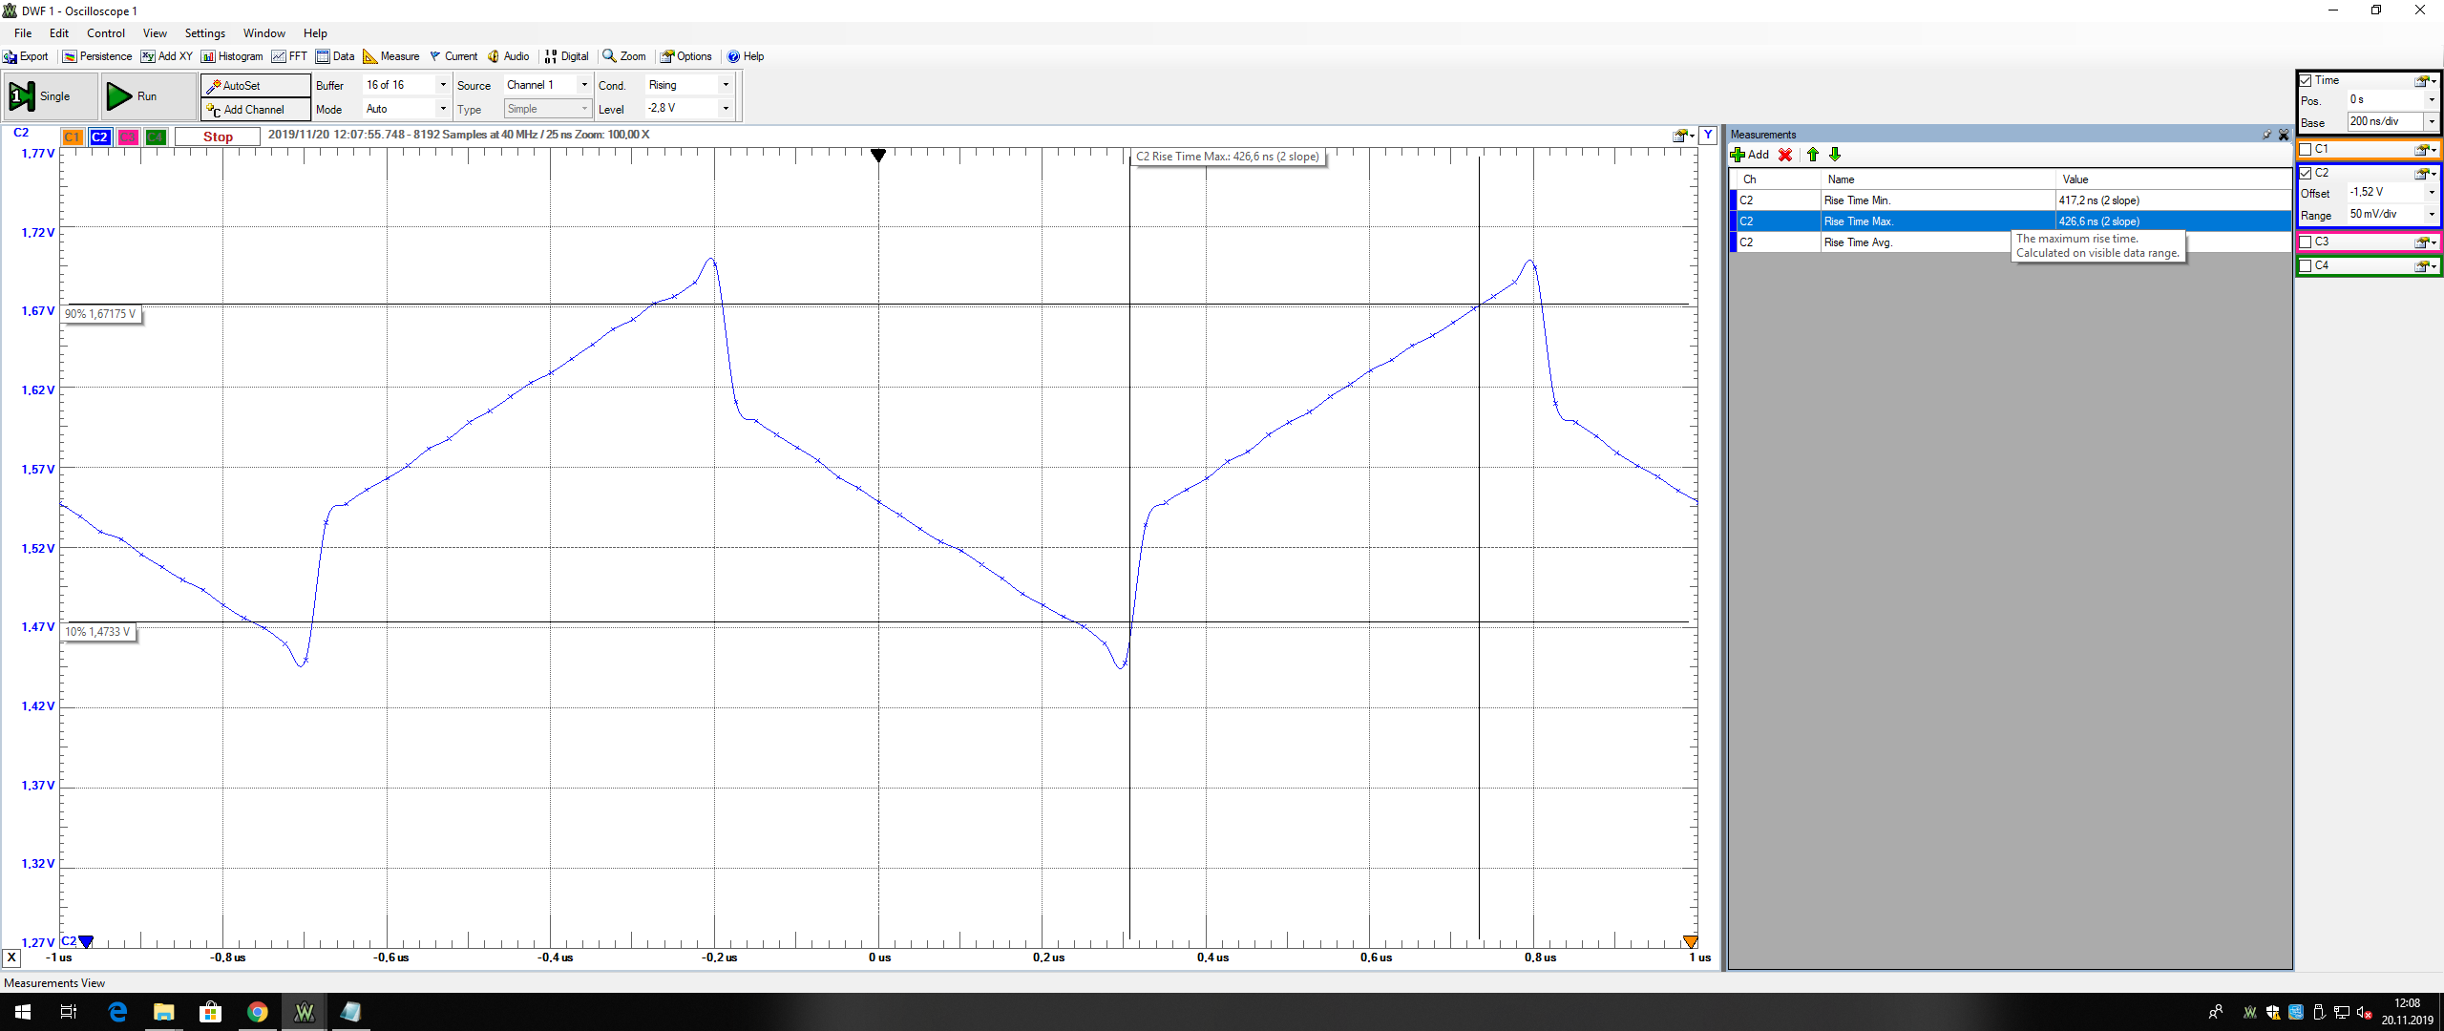Enable the C3 channel checkbox

point(2306,242)
